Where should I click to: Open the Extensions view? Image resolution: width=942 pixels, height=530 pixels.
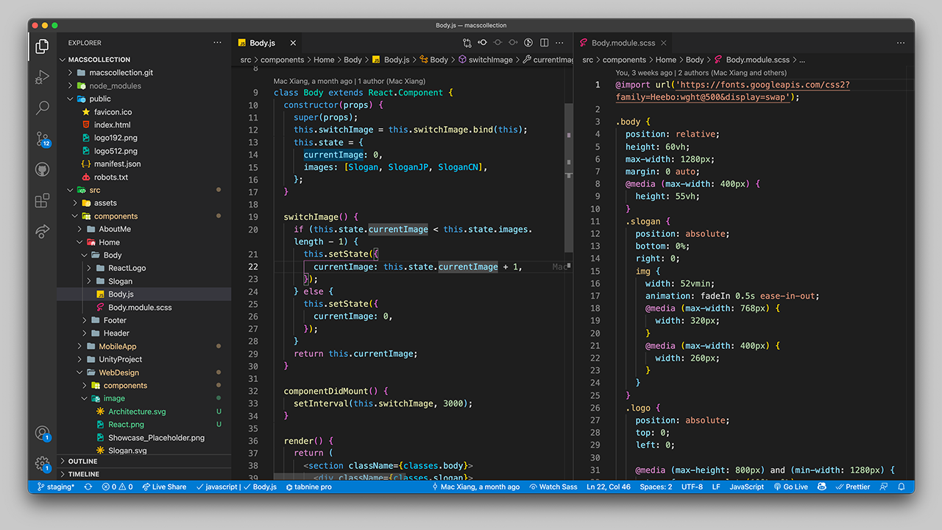coord(43,200)
